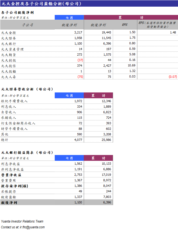Click the 營業淨收益 row label
The width and height of the screenshot is (178, 230).
click(x=11, y=175)
